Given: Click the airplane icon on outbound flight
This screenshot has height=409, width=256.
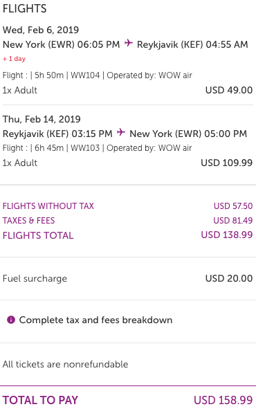Looking at the screenshot, I should pyautogui.click(x=128, y=42).
